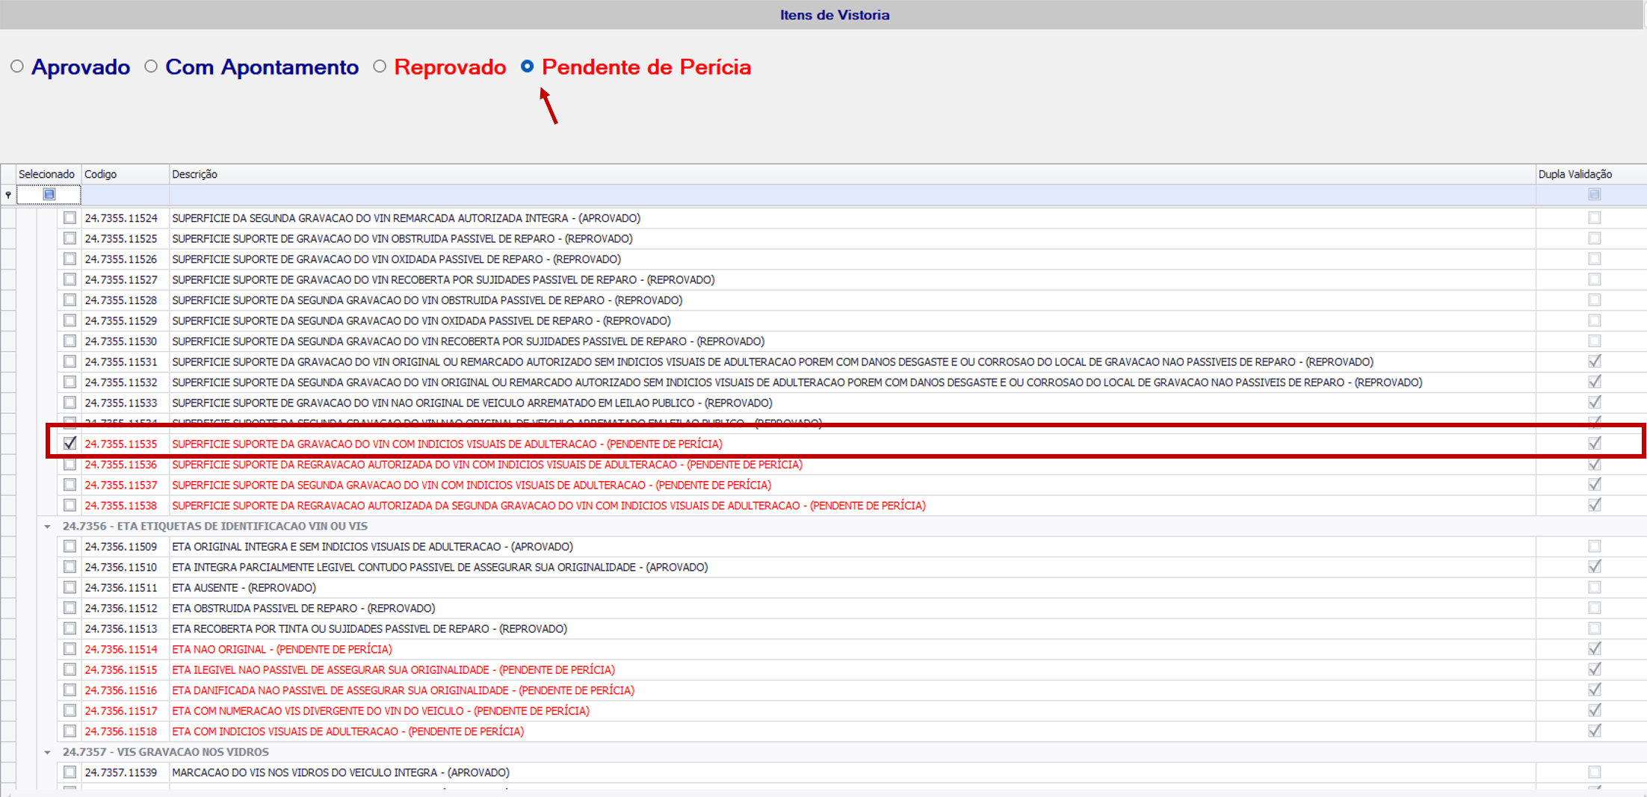The width and height of the screenshot is (1647, 797).
Task: Select the Com Apontamento radio option
Action: [x=151, y=66]
